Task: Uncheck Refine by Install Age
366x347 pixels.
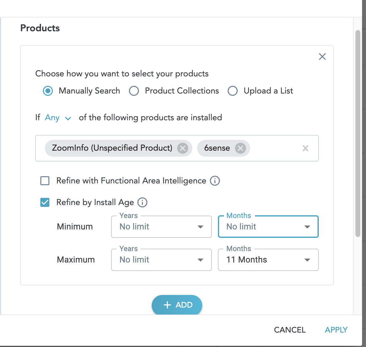Action: (x=45, y=202)
